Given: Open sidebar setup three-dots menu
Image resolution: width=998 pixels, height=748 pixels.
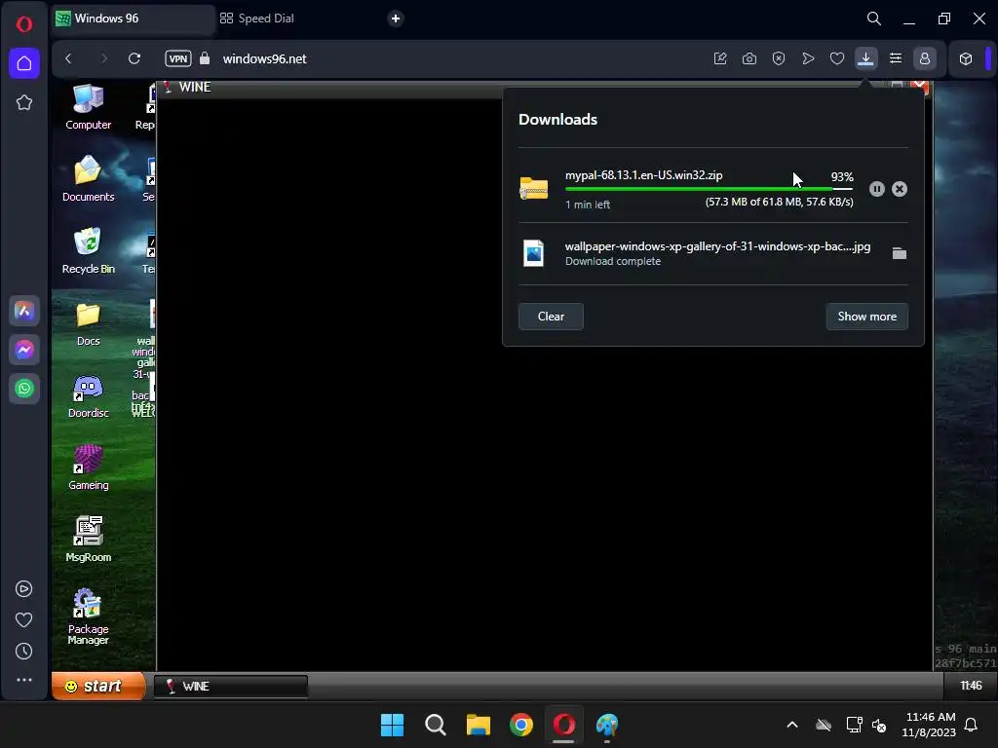Looking at the screenshot, I should (24, 680).
